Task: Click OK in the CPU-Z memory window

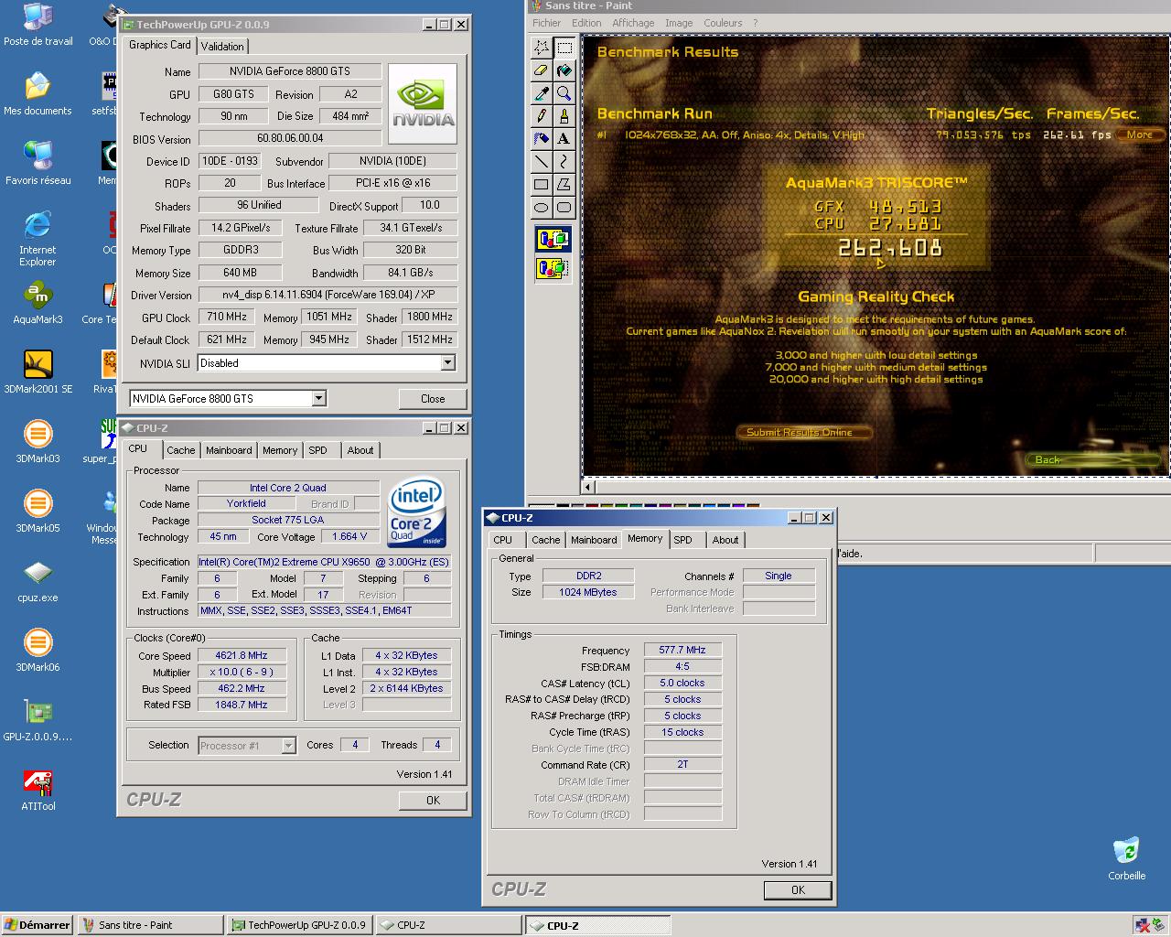Action: 798,889
